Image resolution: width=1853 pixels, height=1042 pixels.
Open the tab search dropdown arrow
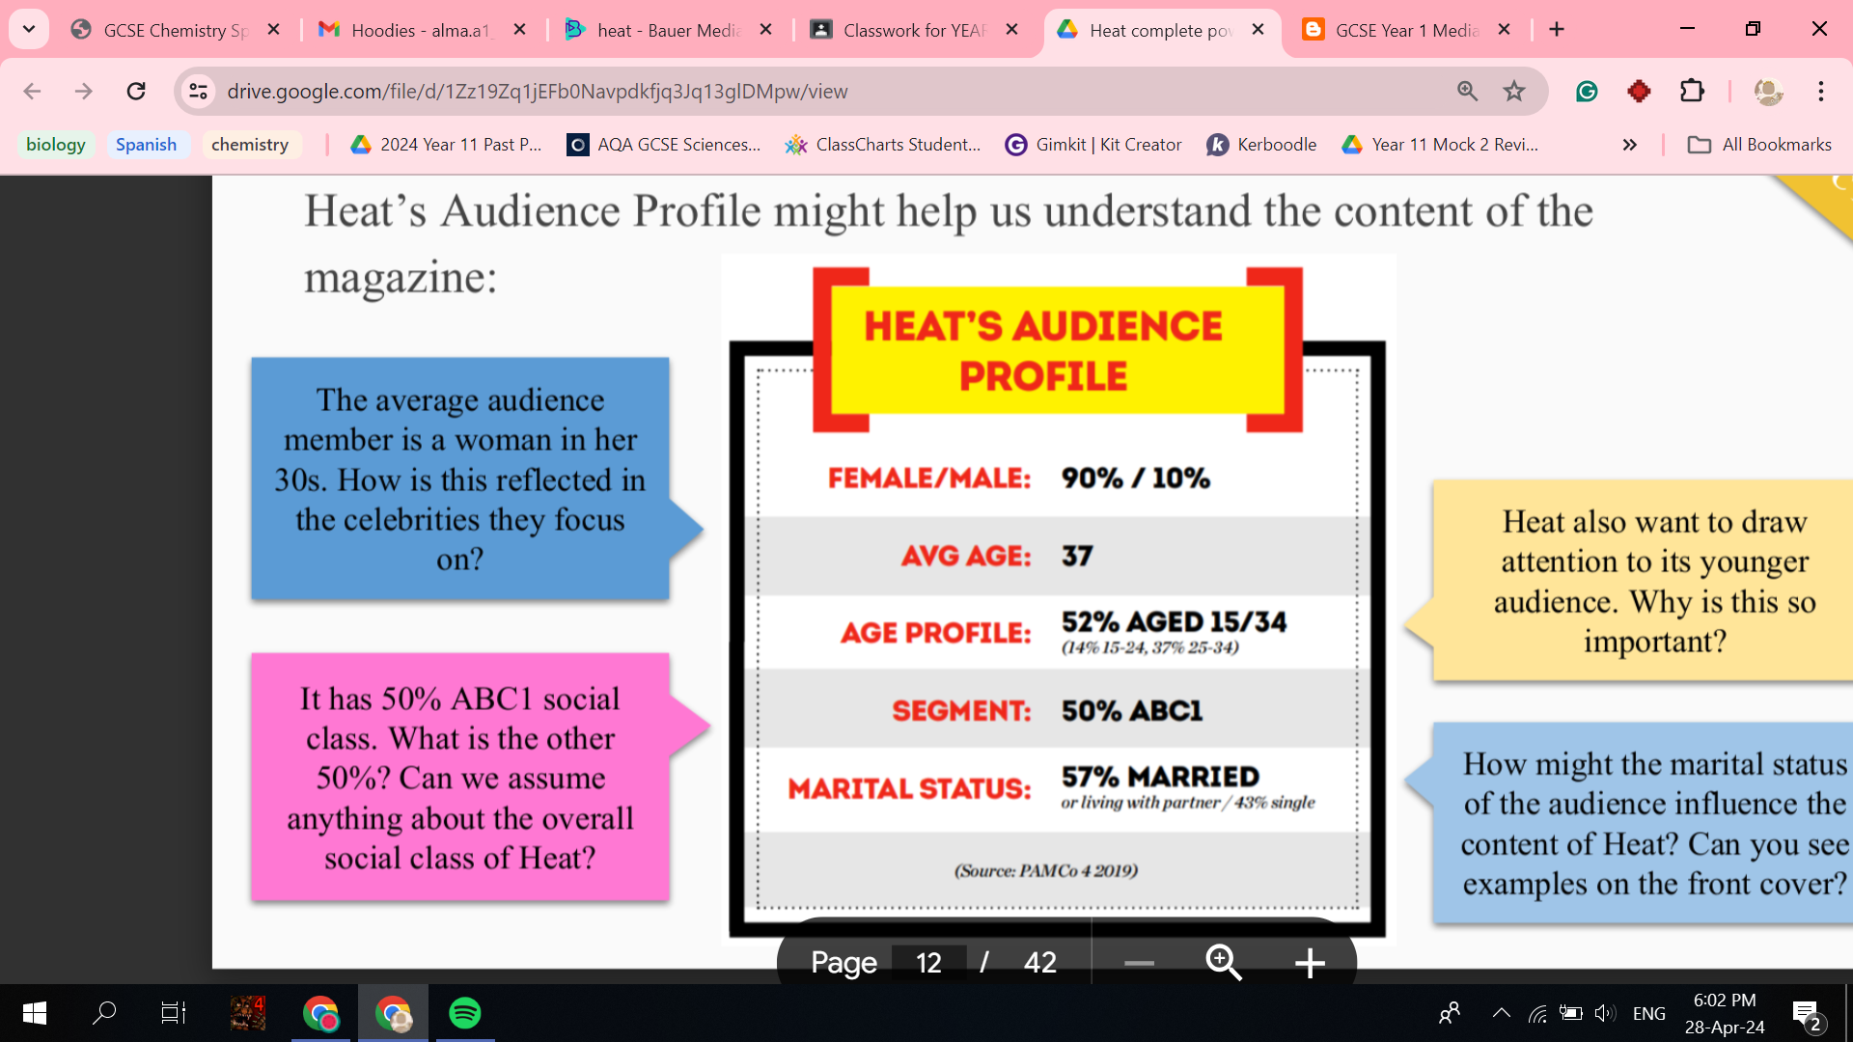tap(29, 29)
